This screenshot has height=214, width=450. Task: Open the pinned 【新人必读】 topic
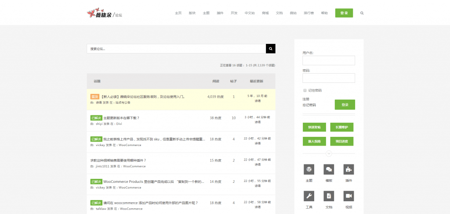coord(143,96)
